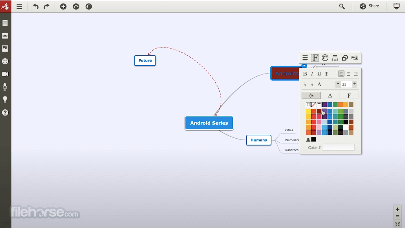The width and height of the screenshot is (405, 228).
Task: Open the image panel in sidebar
Action: (5, 49)
